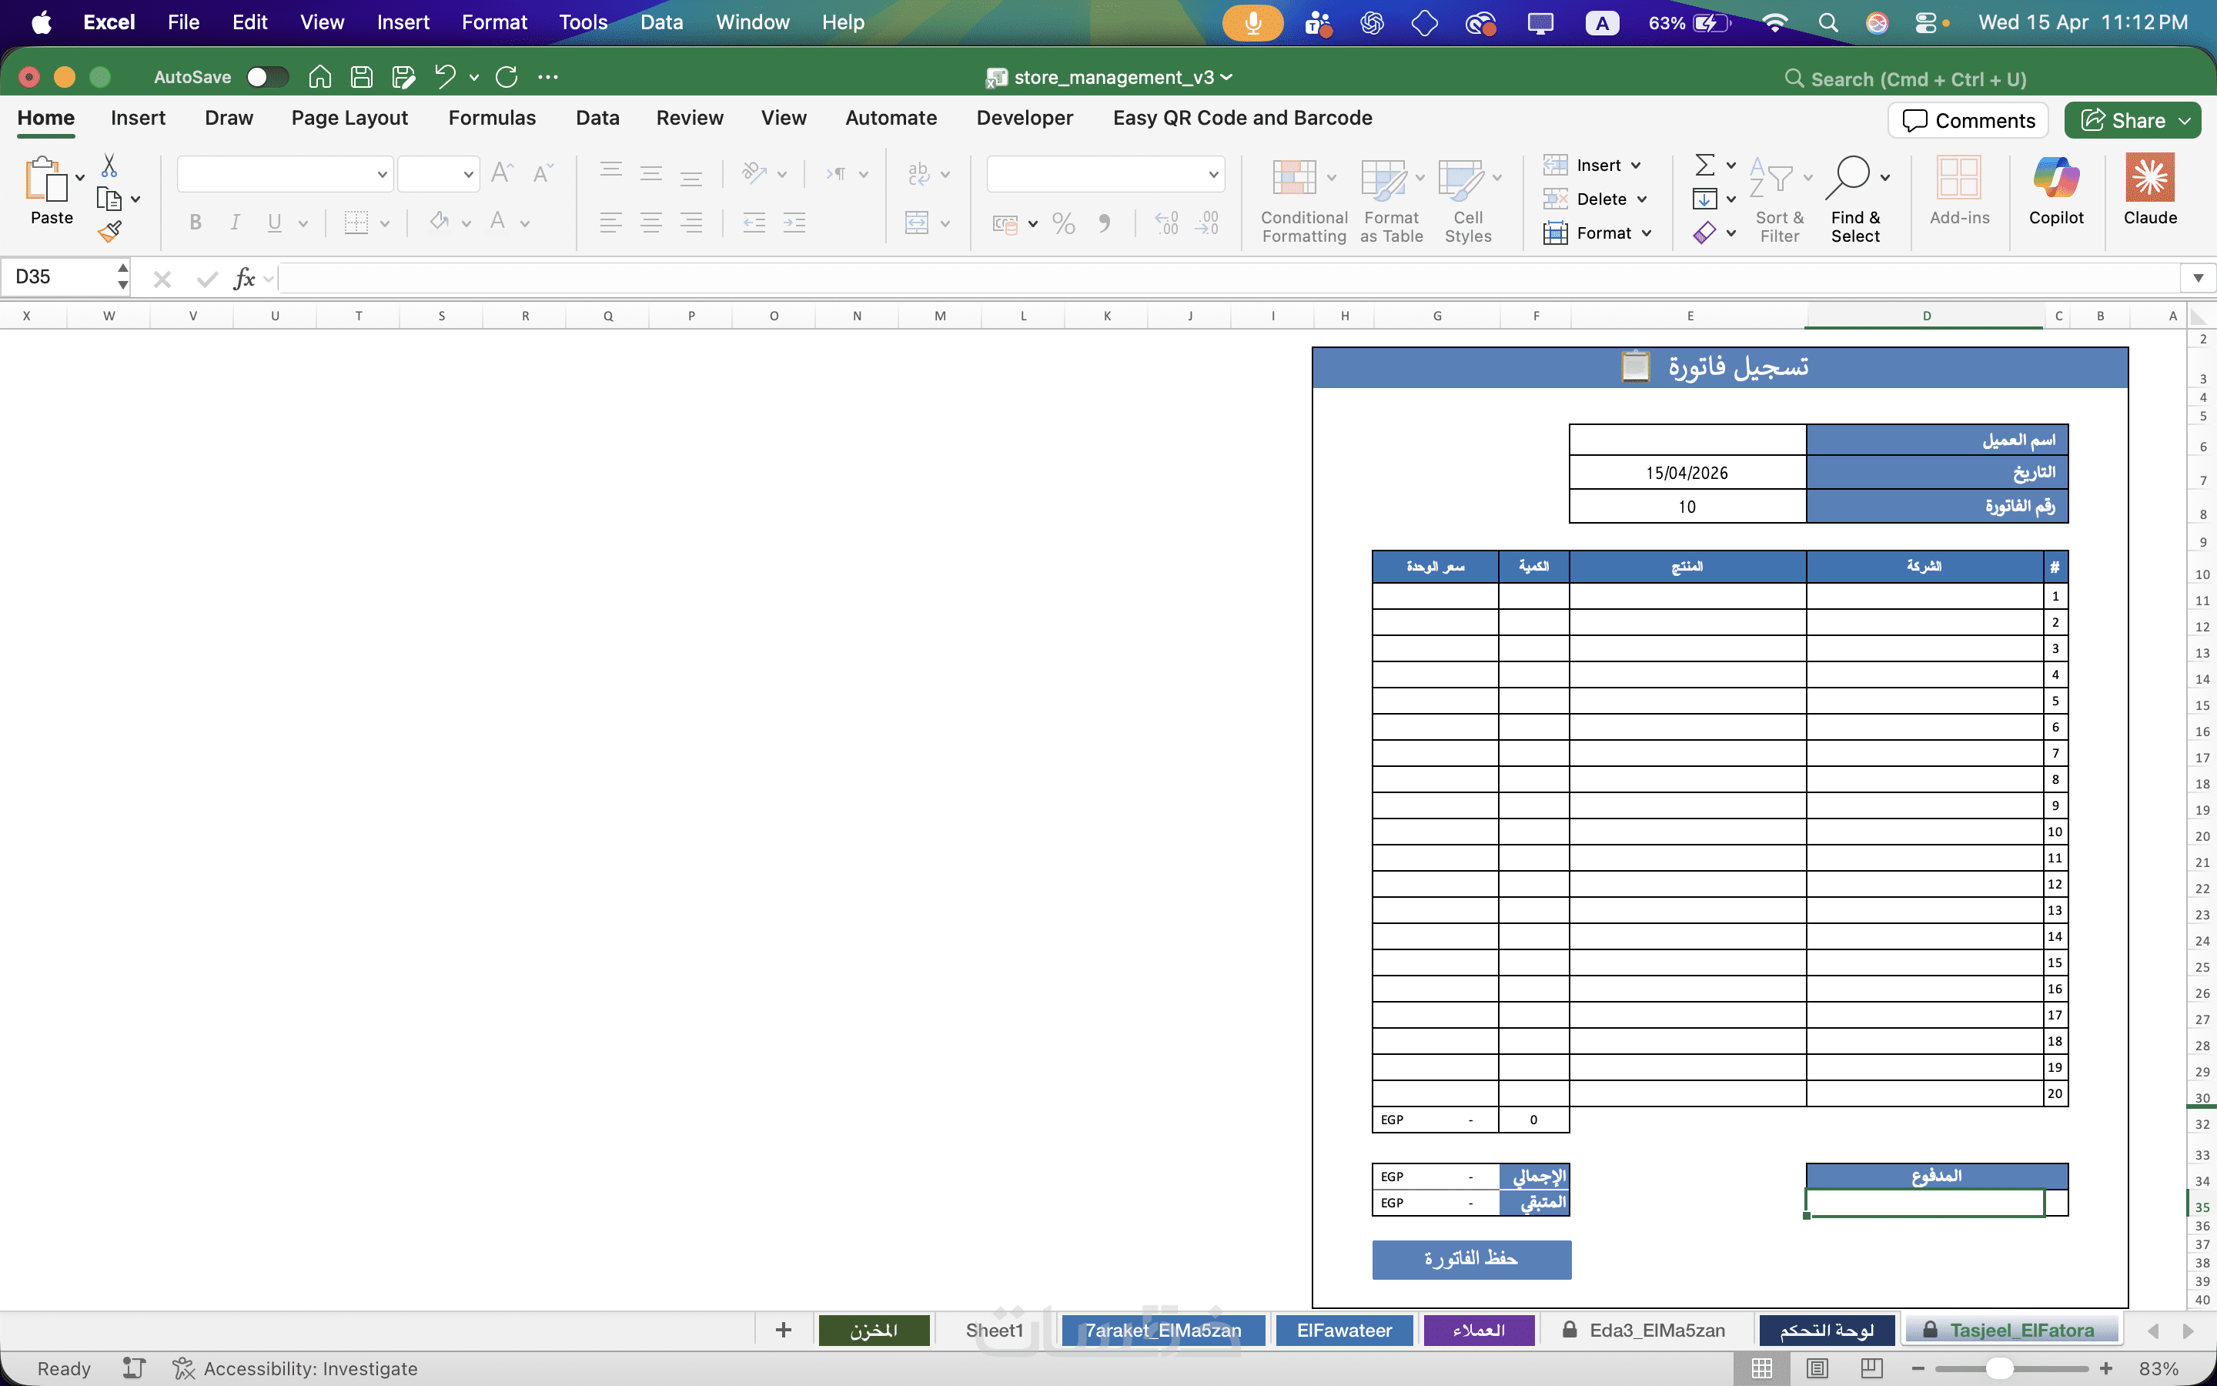The width and height of the screenshot is (2217, 1386).
Task: Open the Home icon in toolbar
Action: (x=319, y=77)
